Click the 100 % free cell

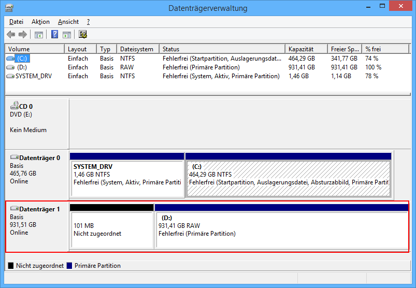coord(373,67)
